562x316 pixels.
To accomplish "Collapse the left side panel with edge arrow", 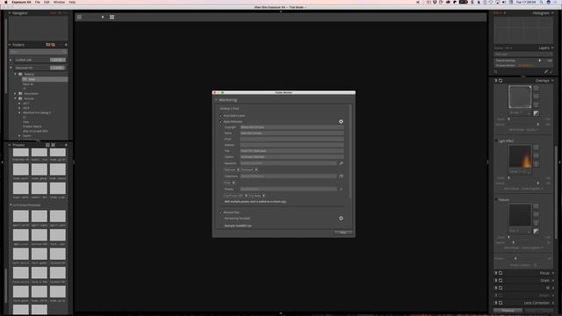I will (x=2, y=162).
